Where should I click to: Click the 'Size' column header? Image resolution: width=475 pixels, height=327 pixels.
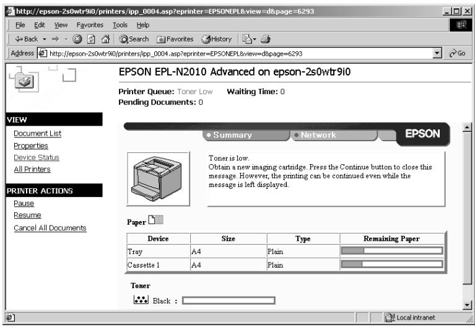[228, 239]
